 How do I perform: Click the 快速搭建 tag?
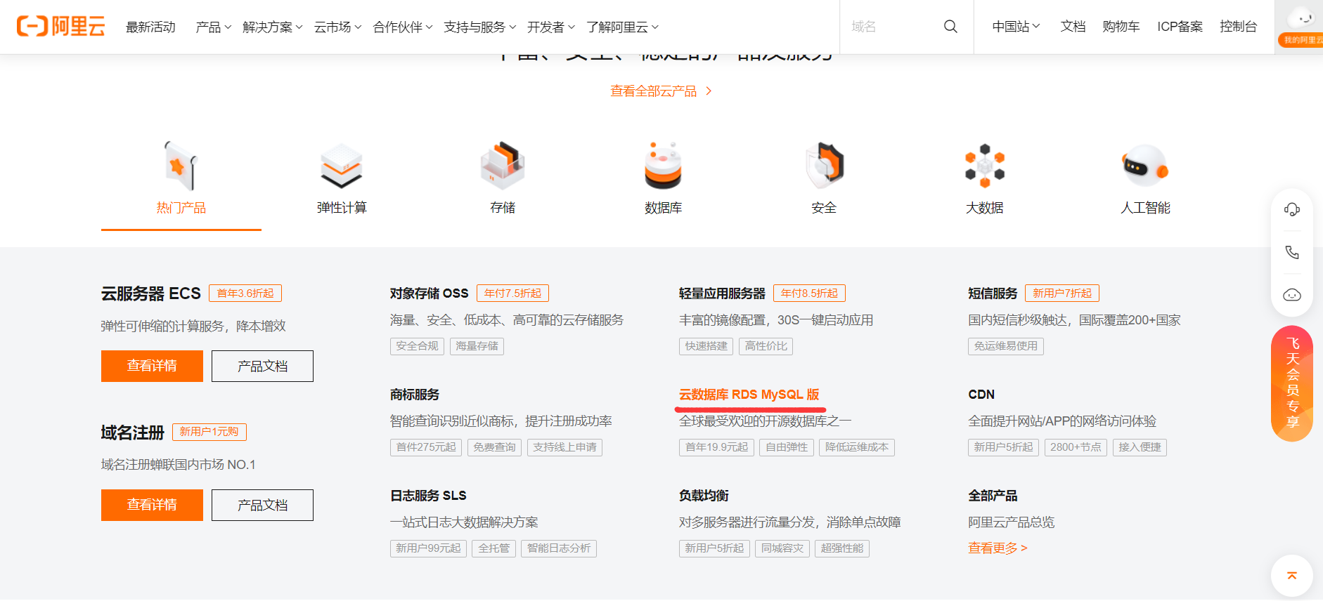(706, 346)
